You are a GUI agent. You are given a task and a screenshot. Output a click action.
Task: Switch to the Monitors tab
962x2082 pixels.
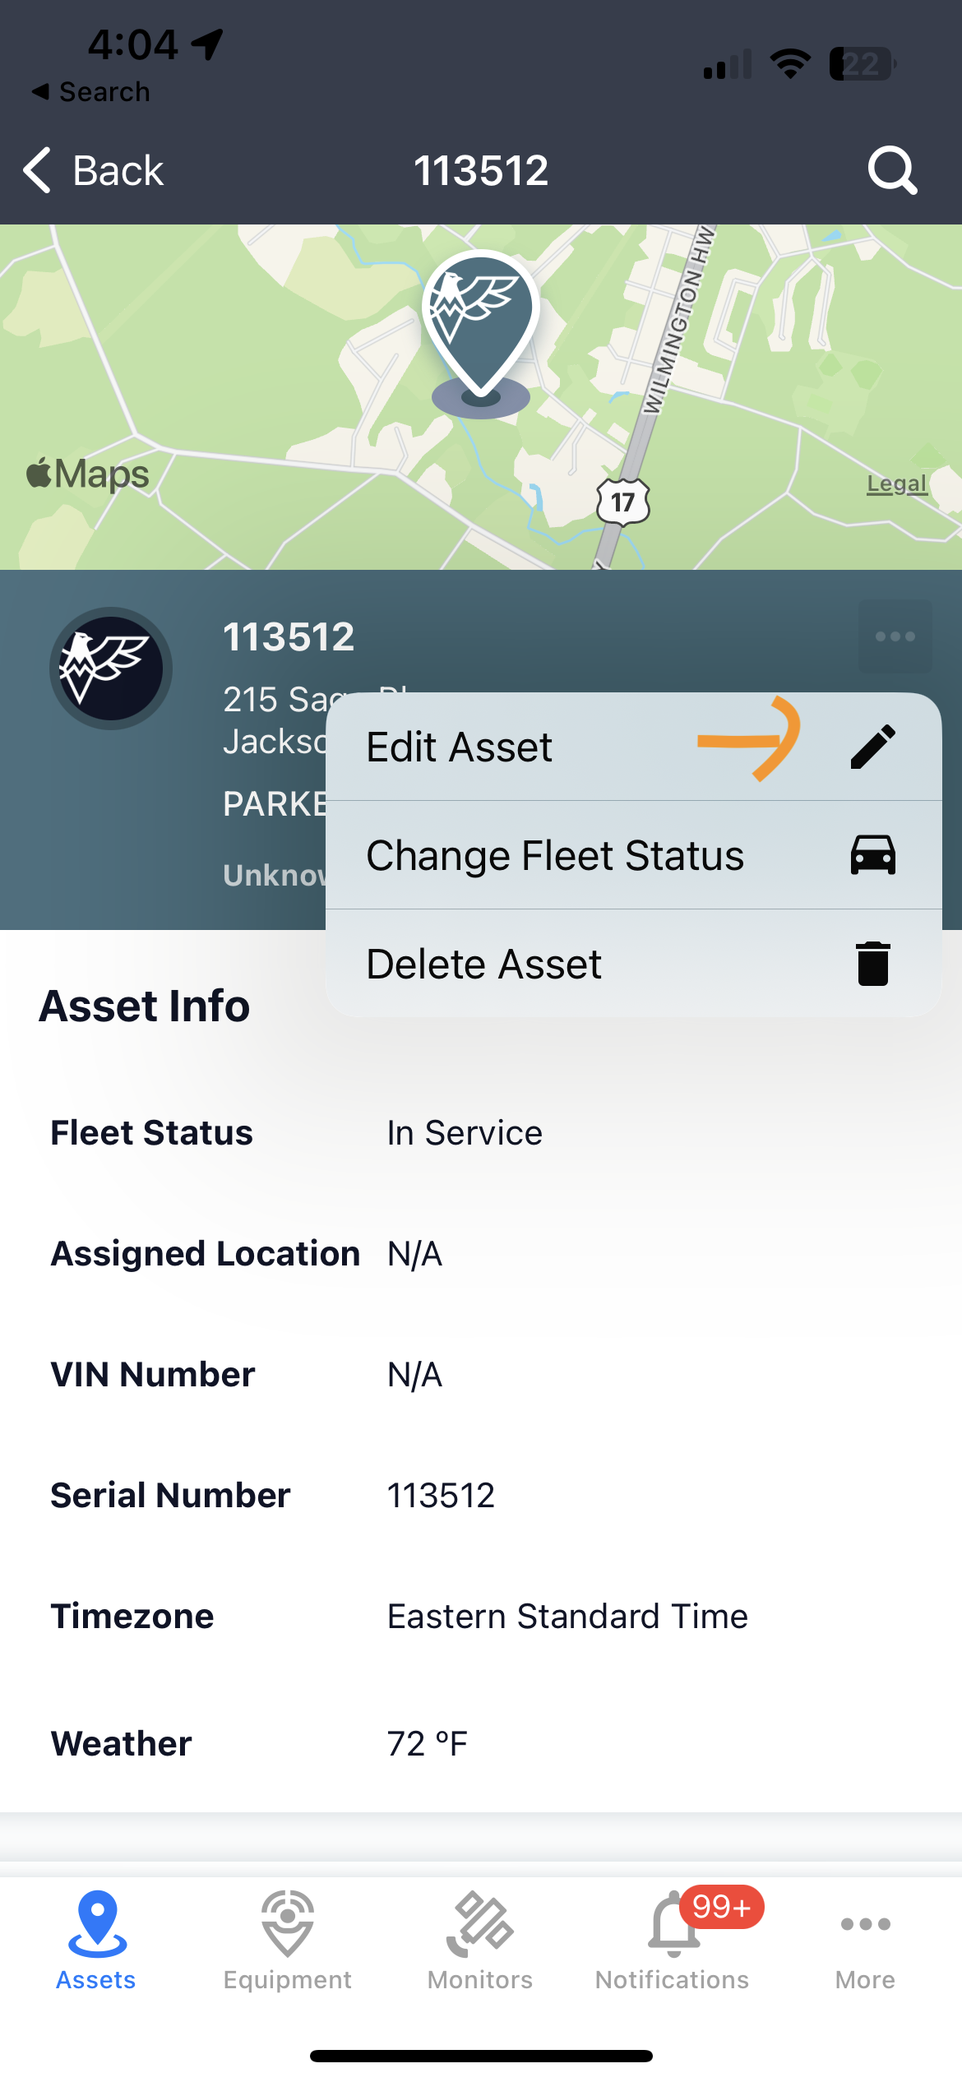coord(480,1937)
